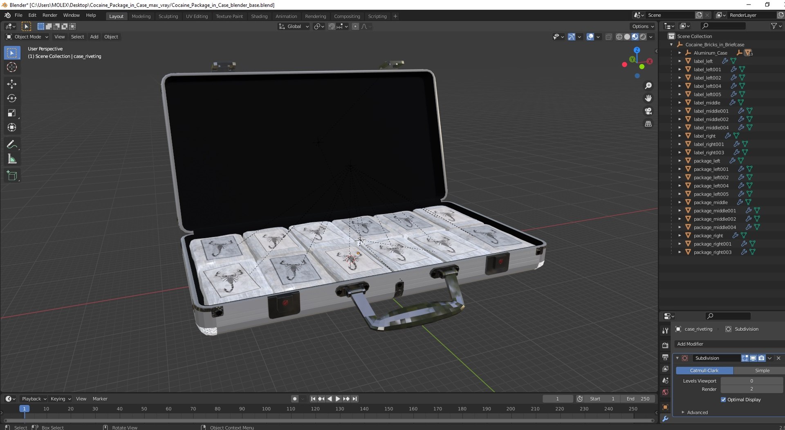Click the viewport pan hand icon

(x=648, y=99)
